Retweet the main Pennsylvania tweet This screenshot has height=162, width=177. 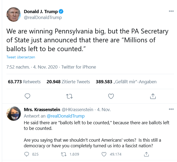click(69, 96)
